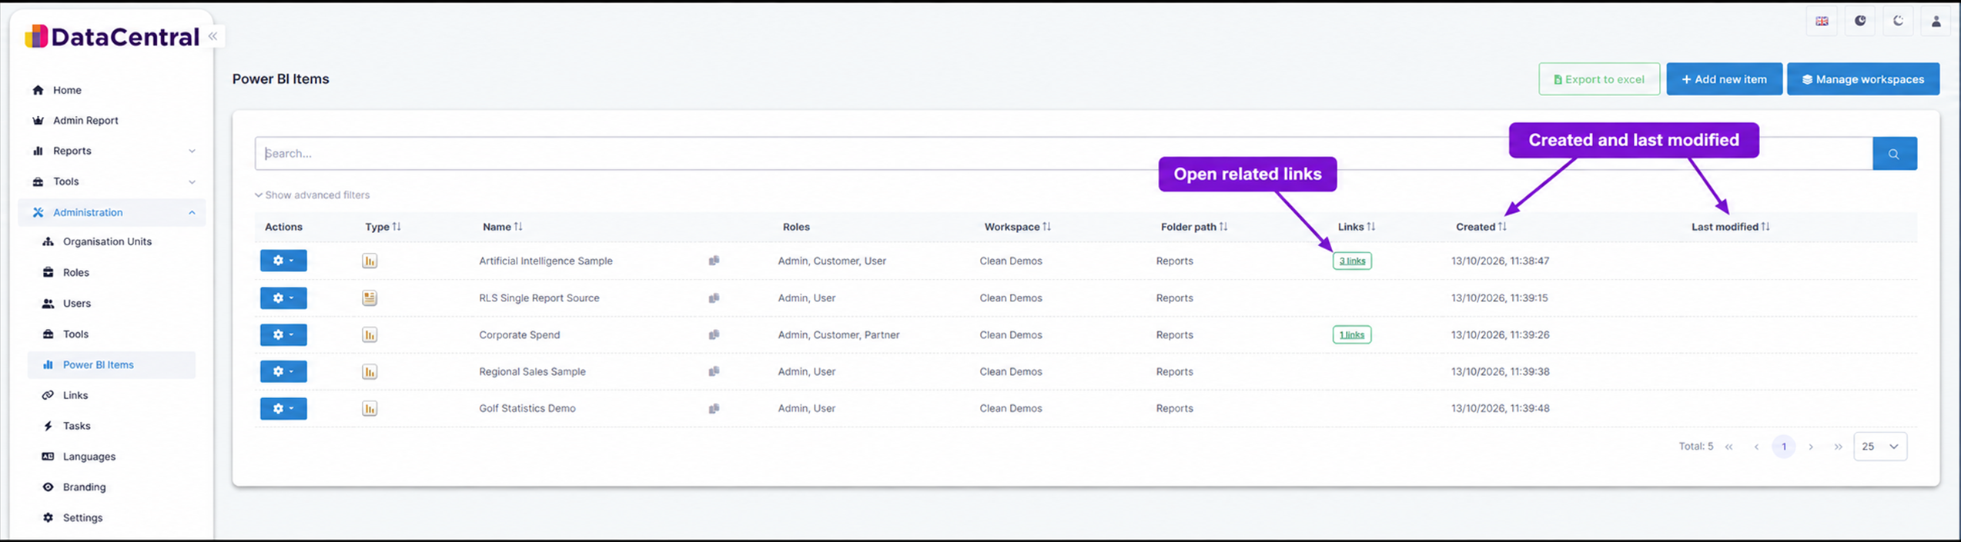The width and height of the screenshot is (1961, 542).
Task: Open the 3 links badge
Action: pos(1352,261)
